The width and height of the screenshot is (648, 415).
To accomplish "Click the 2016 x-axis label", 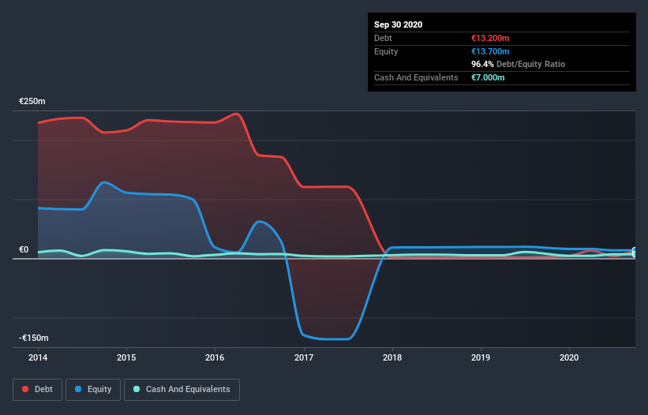I will 215,357.
